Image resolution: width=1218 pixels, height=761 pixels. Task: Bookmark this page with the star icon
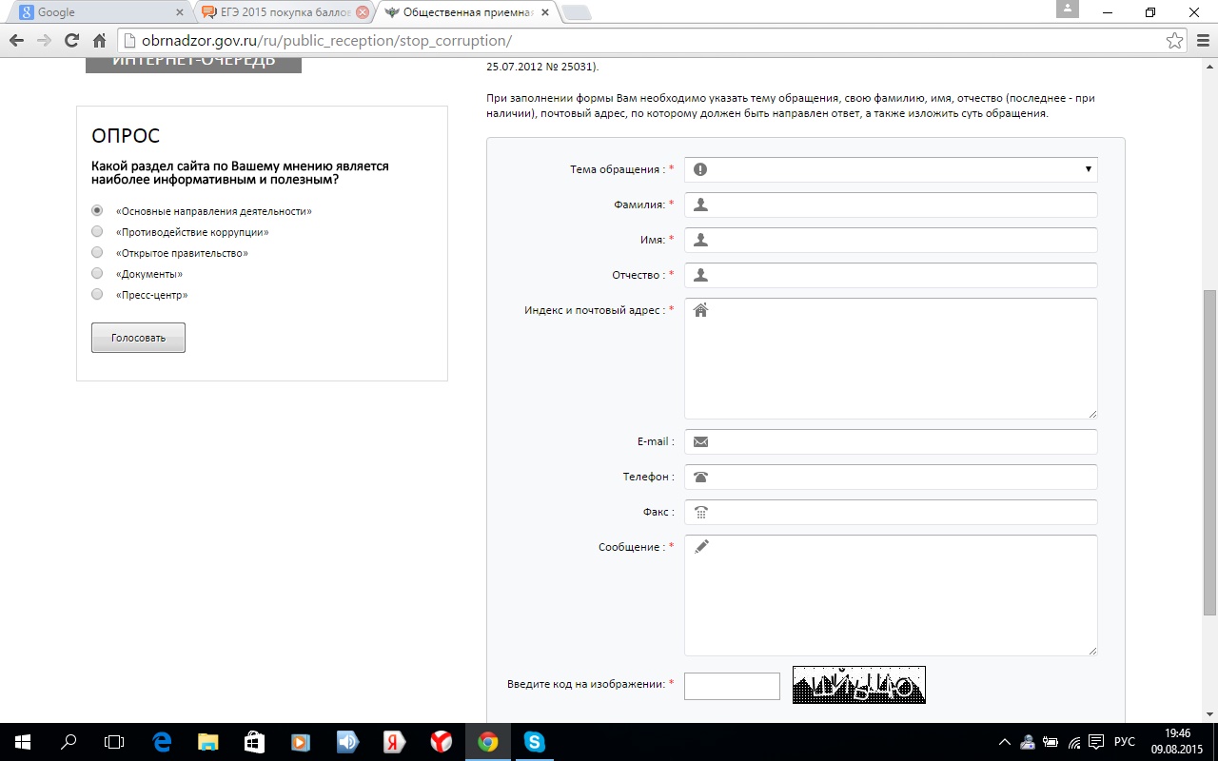(1175, 41)
